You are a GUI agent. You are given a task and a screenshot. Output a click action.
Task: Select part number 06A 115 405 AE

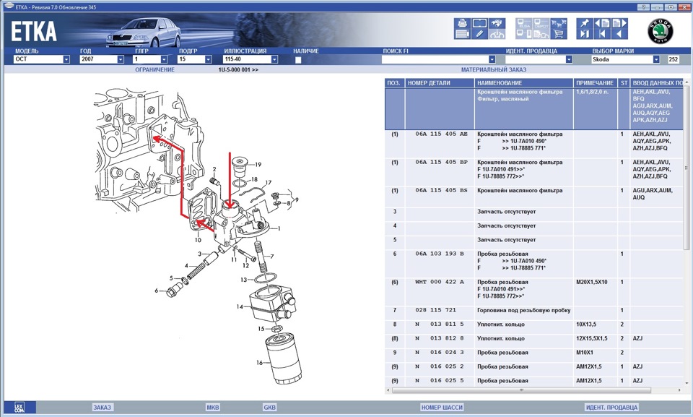click(441, 134)
